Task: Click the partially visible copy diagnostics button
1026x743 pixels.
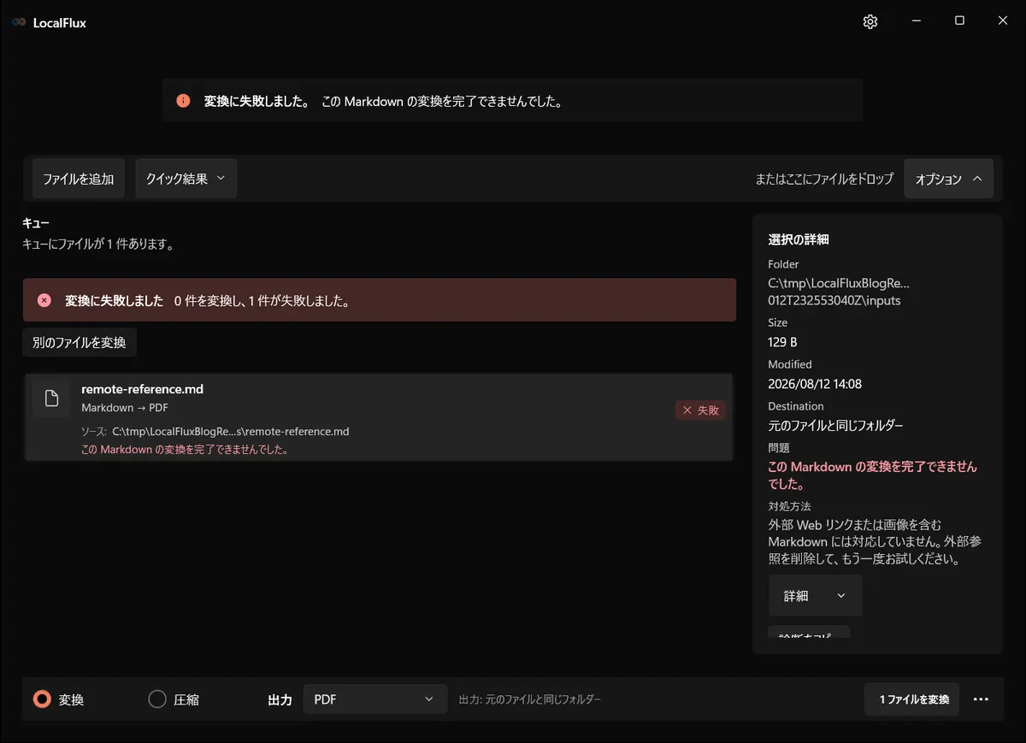Action: click(x=809, y=632)
